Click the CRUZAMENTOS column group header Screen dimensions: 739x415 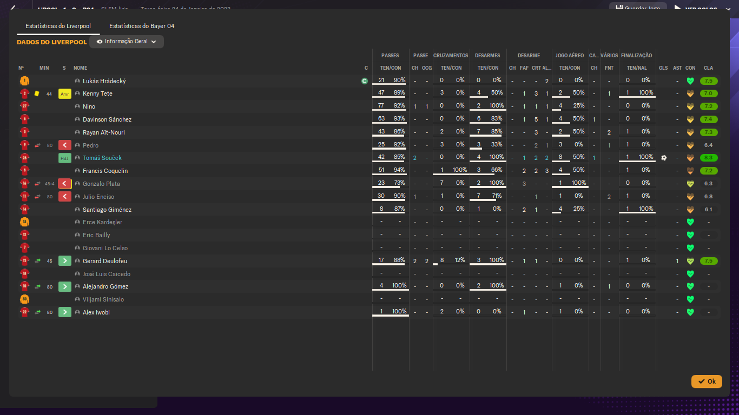click(451, 56)
